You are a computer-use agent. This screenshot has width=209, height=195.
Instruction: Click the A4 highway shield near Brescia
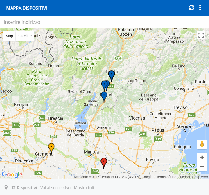(x=42, y=118)
